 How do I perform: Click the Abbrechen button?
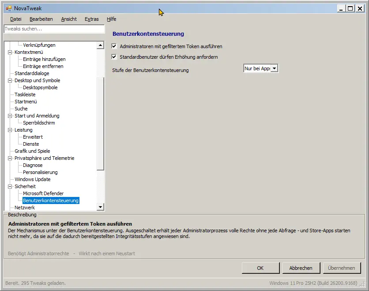pos(301,268)
